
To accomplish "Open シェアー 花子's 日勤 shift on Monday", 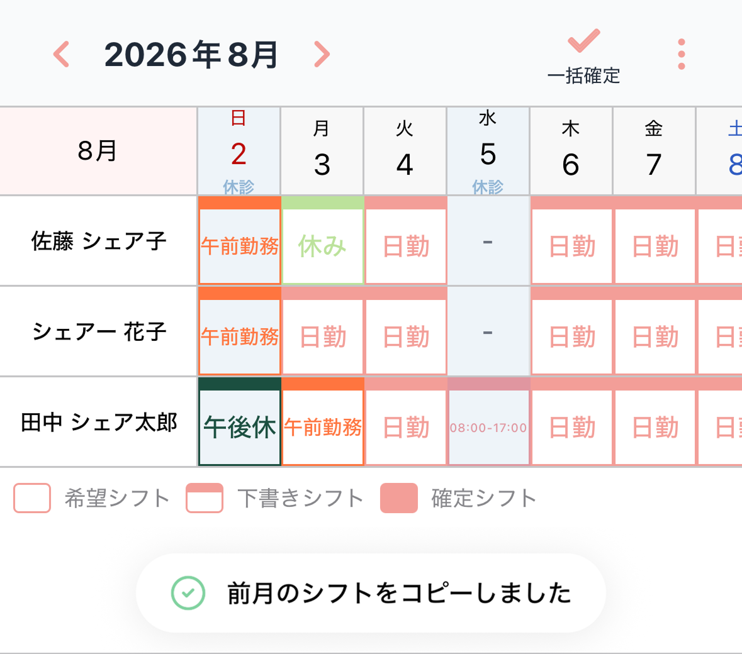I will click(322, 331).
